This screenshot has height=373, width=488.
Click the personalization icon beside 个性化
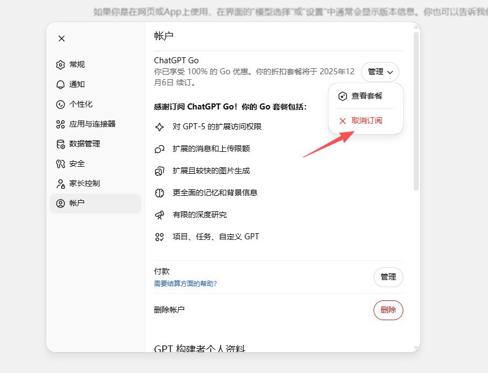(x=61, y=104)
